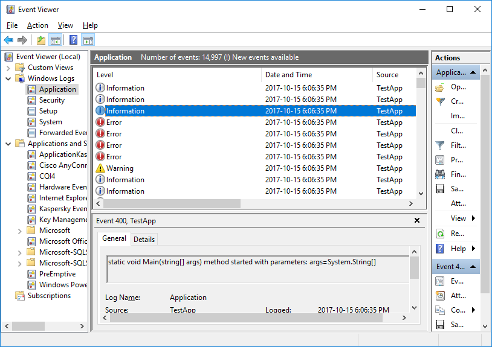
Task: Click the Save All Events disk icon
Action: [x=440, y=189]
